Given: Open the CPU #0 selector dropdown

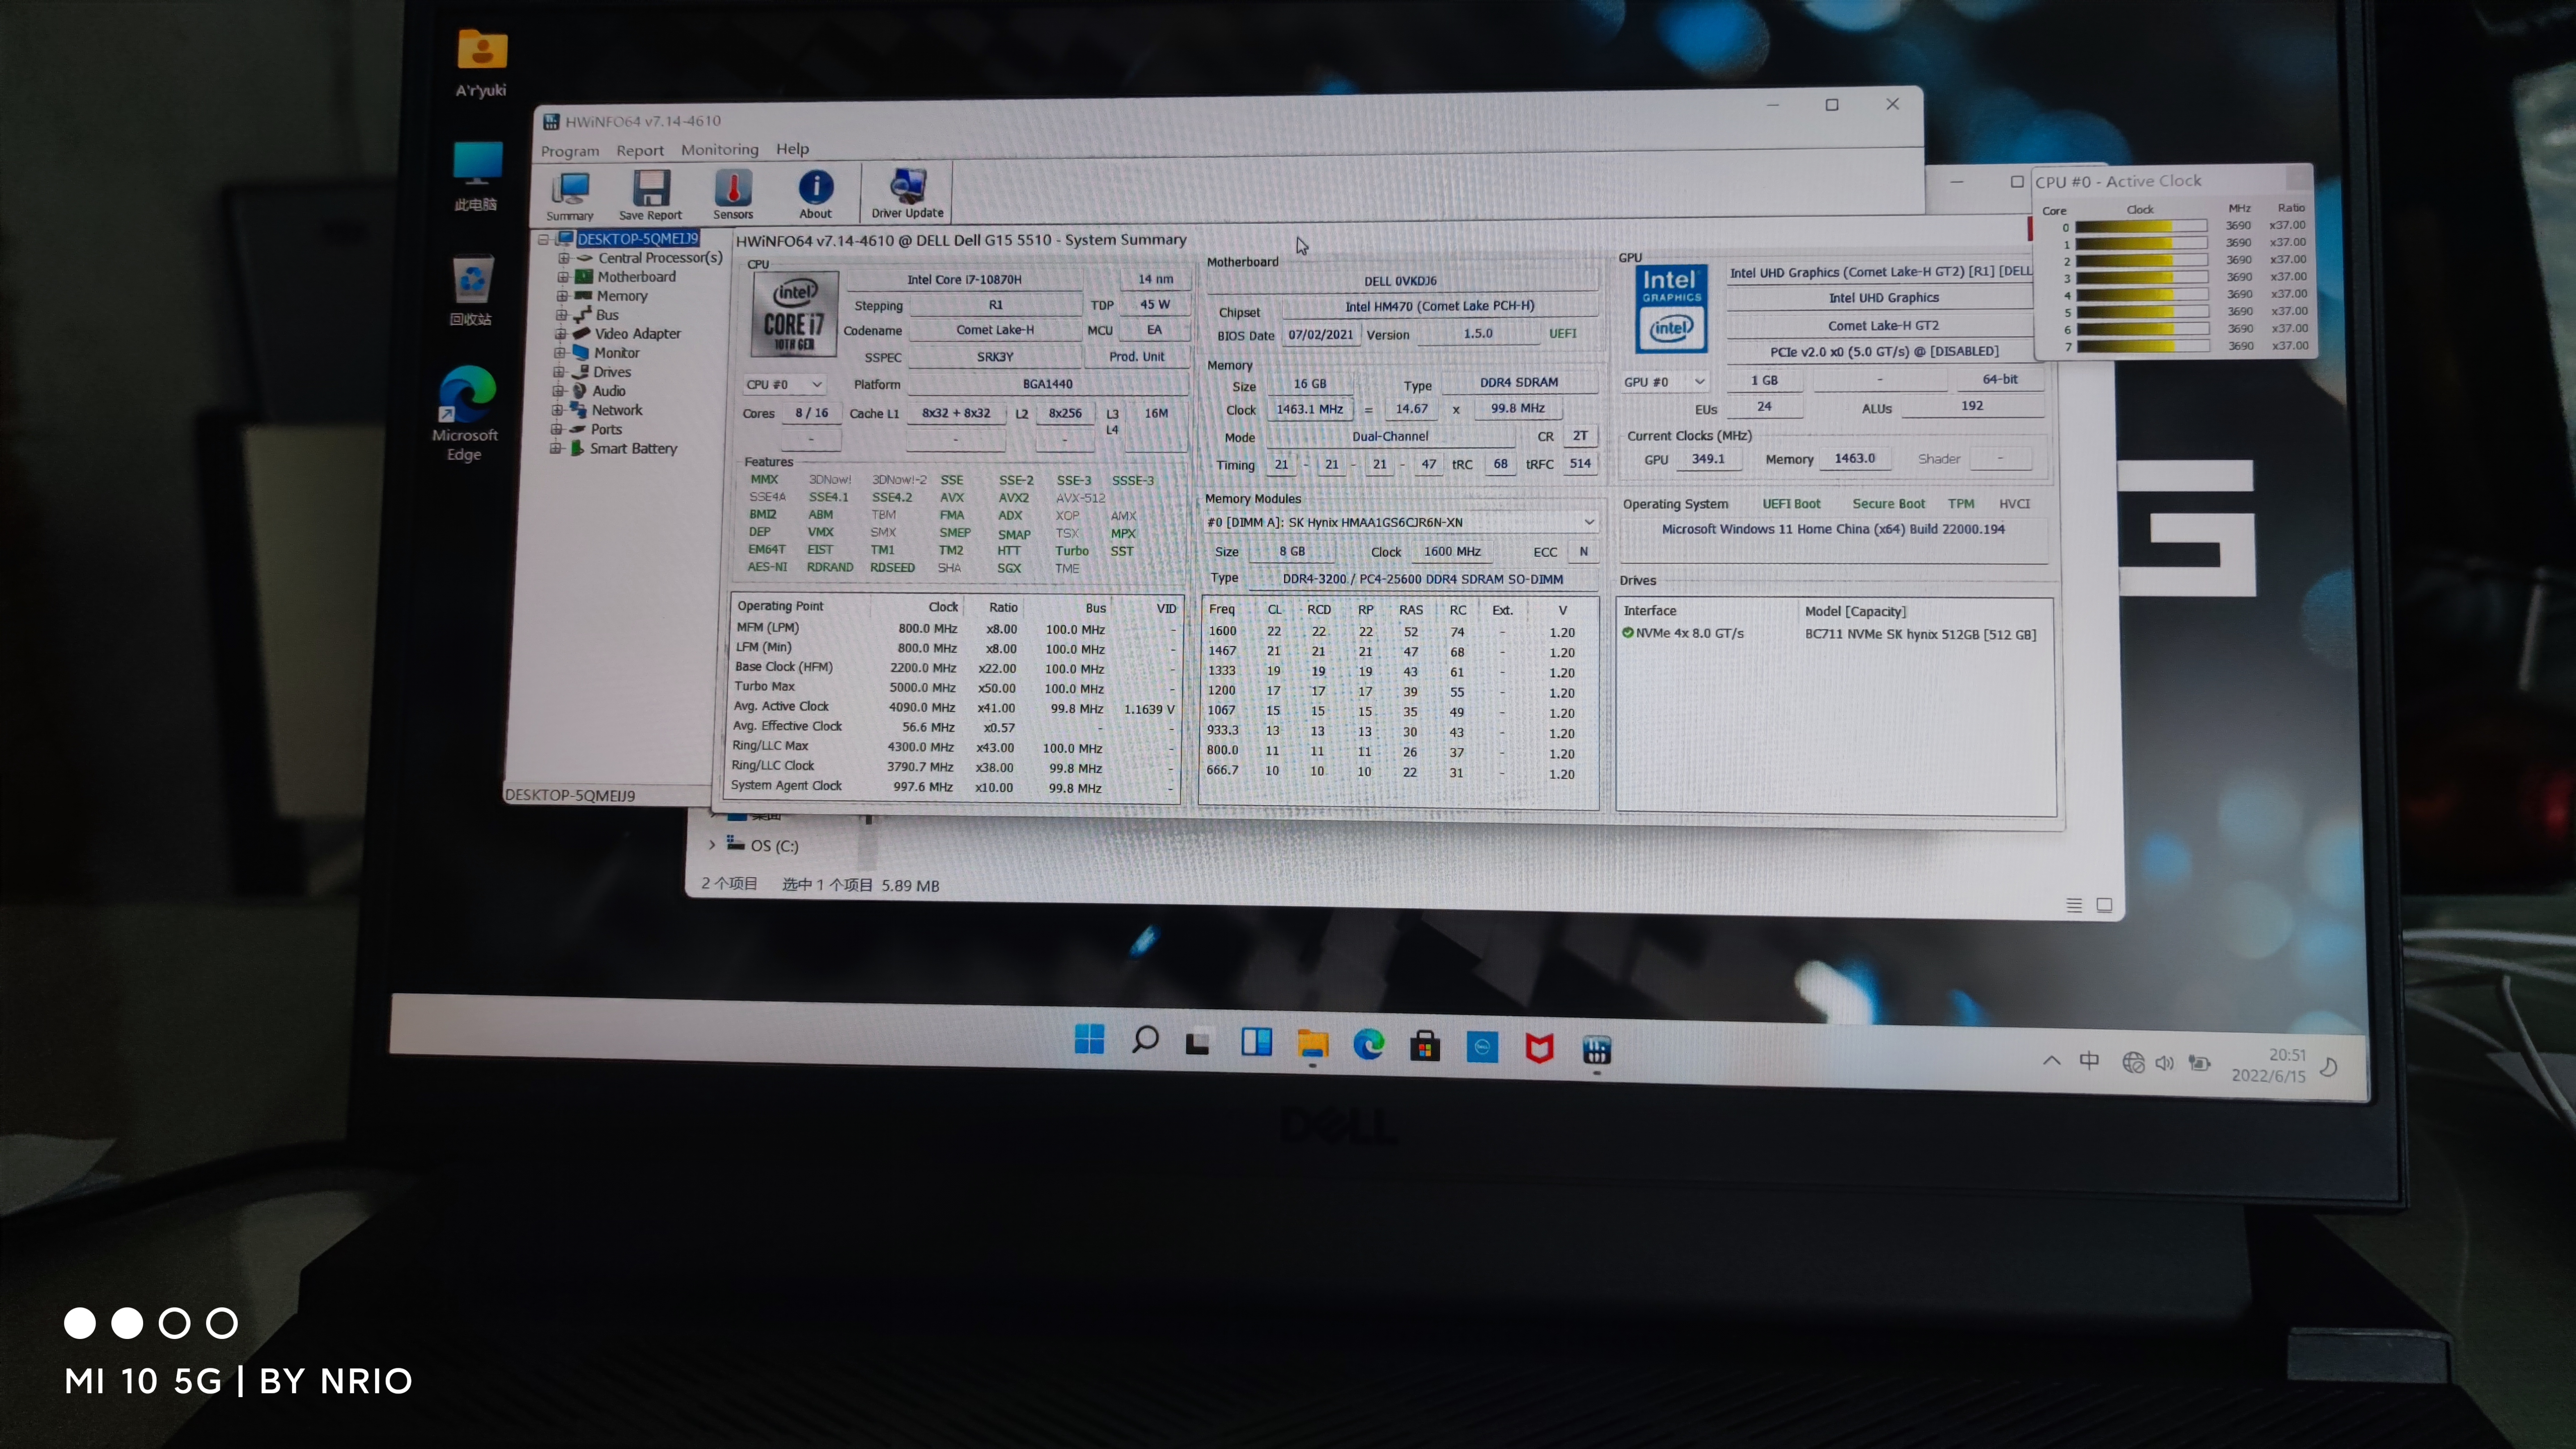Looking at the screenshot, I should [784, 384].
